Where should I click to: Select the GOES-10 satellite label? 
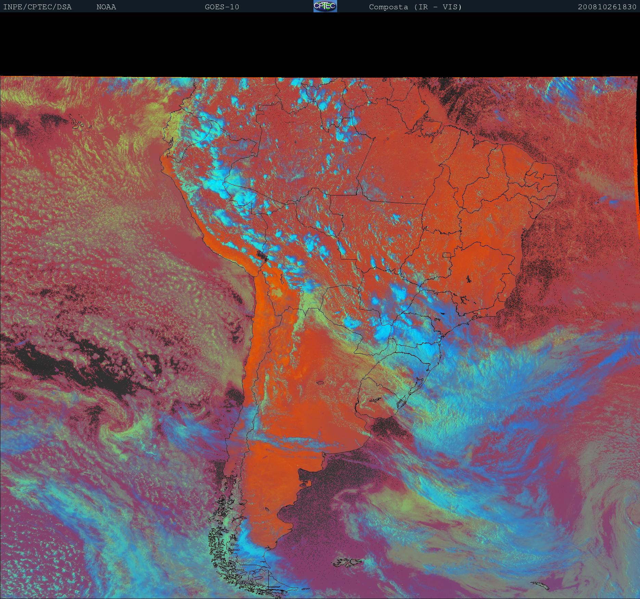(x=222, y=7)
